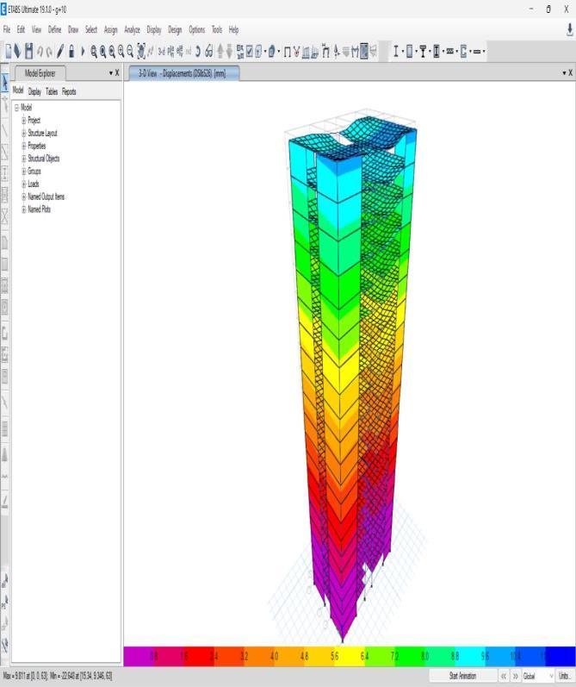The height and width of the screenshot is (687, 576).
Task: Click the Start Animation button
Action: click(462, 676)
